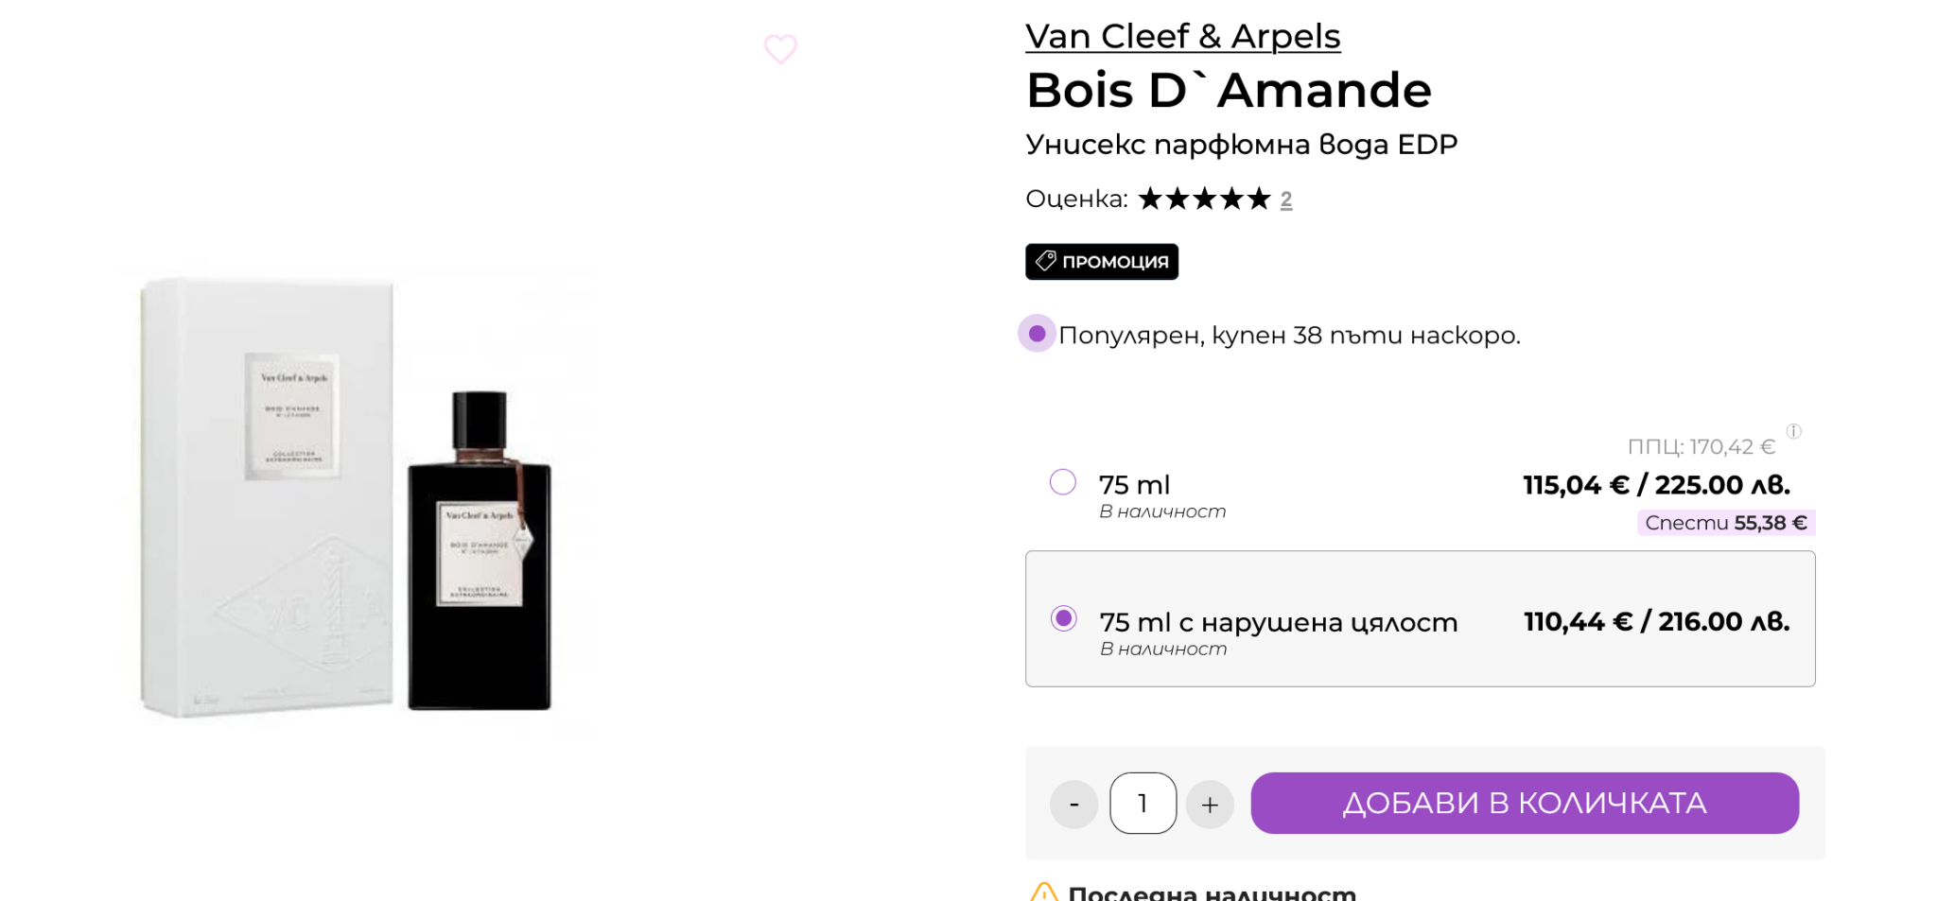Decrease quantity with the minus button
This screenshot has height=901, width=1937.
pos(1073,805)
